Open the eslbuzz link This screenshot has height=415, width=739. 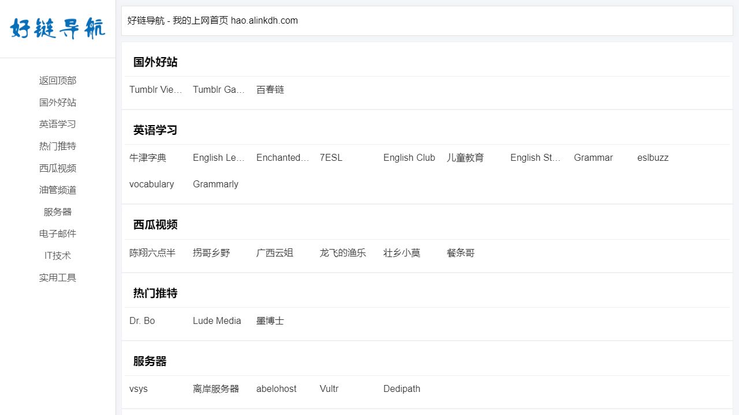click(653, 158)
